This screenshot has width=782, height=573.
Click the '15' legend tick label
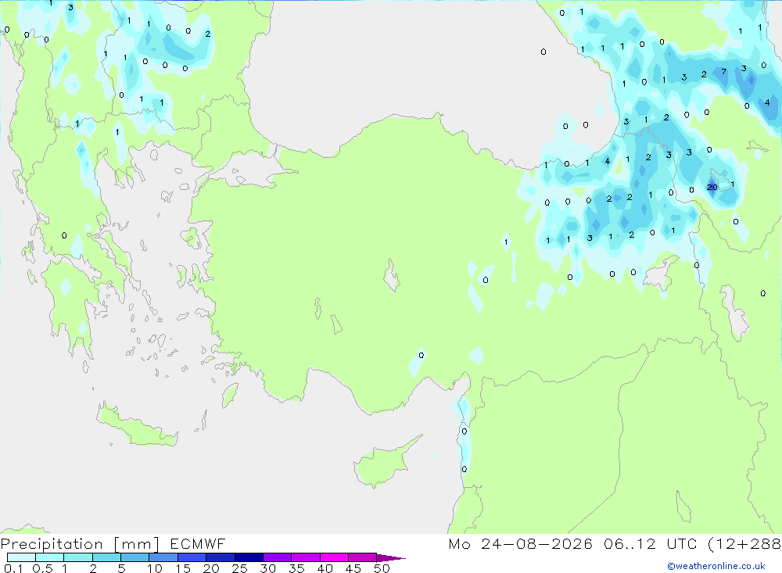[183, 568]
